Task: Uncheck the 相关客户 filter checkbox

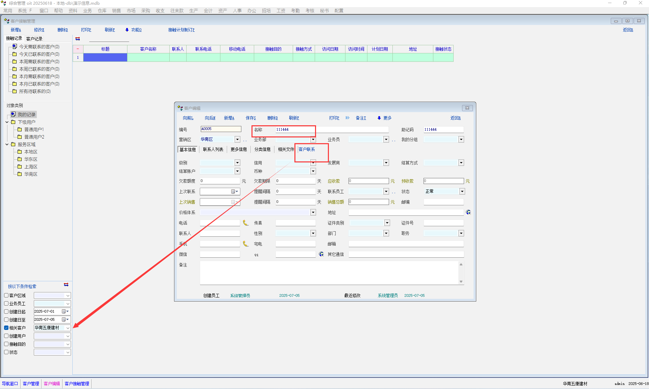Action: 6,328
